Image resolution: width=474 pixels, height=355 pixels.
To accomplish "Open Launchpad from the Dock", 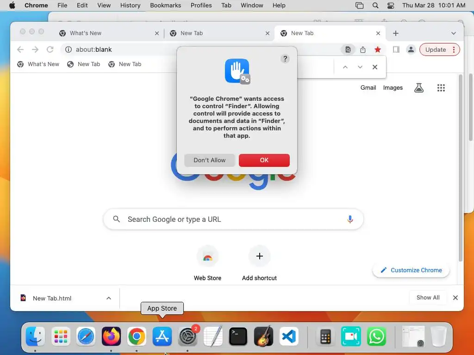I will point(61,337).
